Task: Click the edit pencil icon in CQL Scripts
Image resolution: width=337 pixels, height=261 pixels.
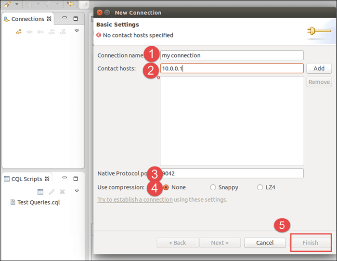Action: click(52, 192)
